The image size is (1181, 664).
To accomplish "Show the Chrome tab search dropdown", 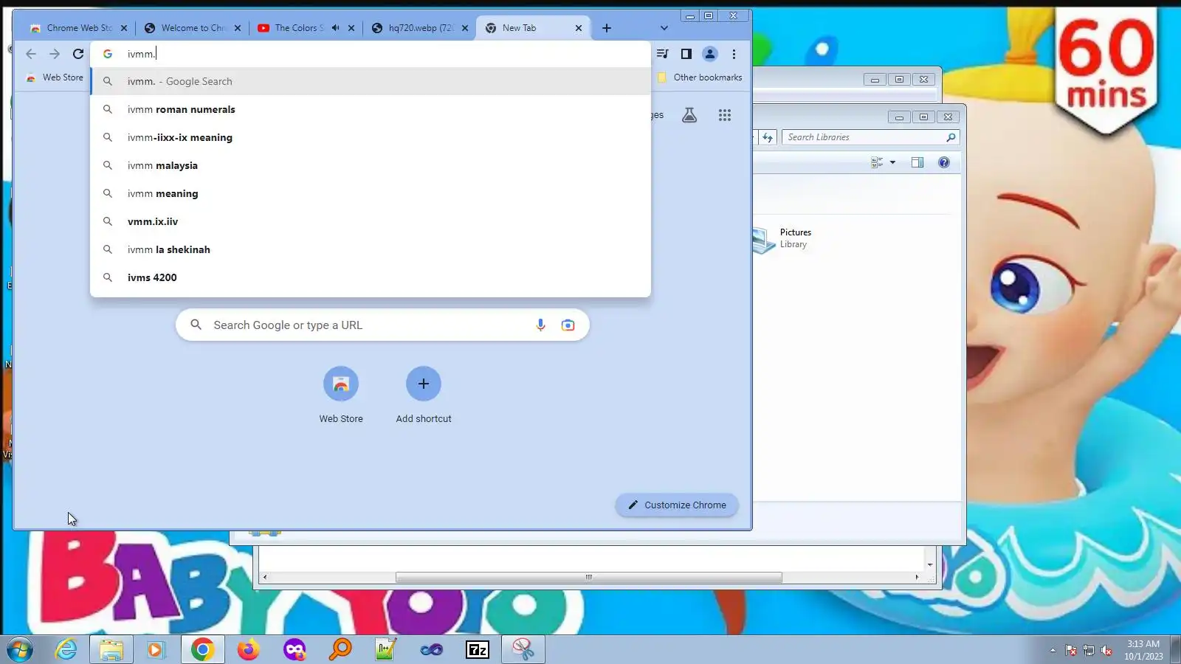I will [x=664, y=28].
